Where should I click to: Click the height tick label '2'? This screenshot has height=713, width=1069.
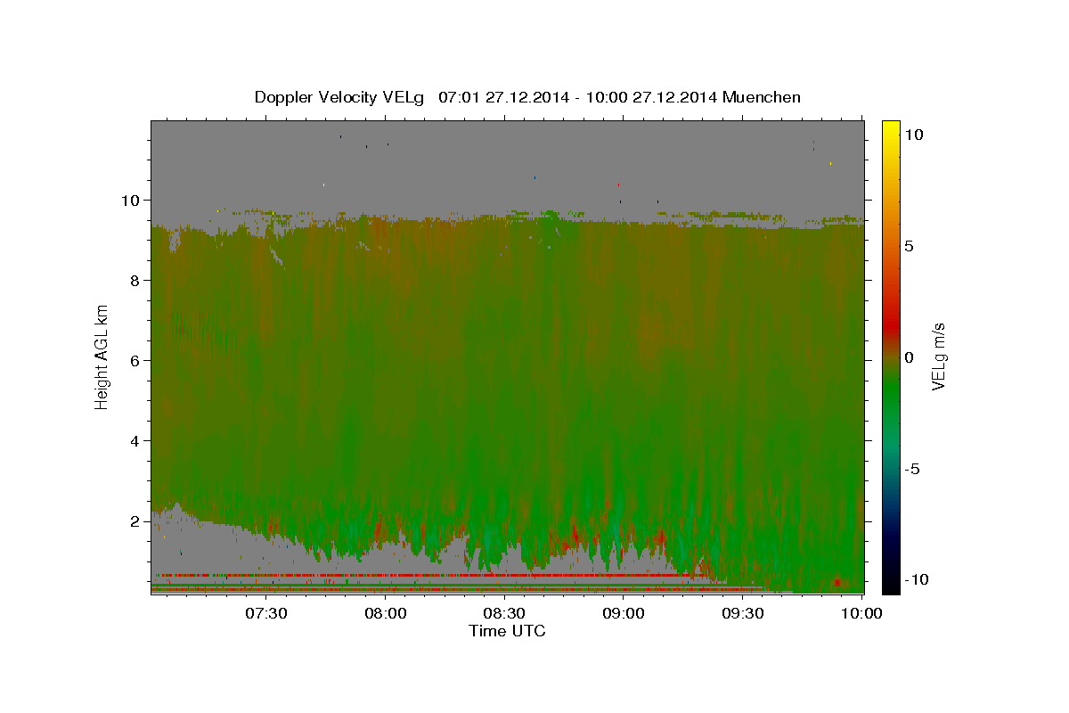coord(136,521)
